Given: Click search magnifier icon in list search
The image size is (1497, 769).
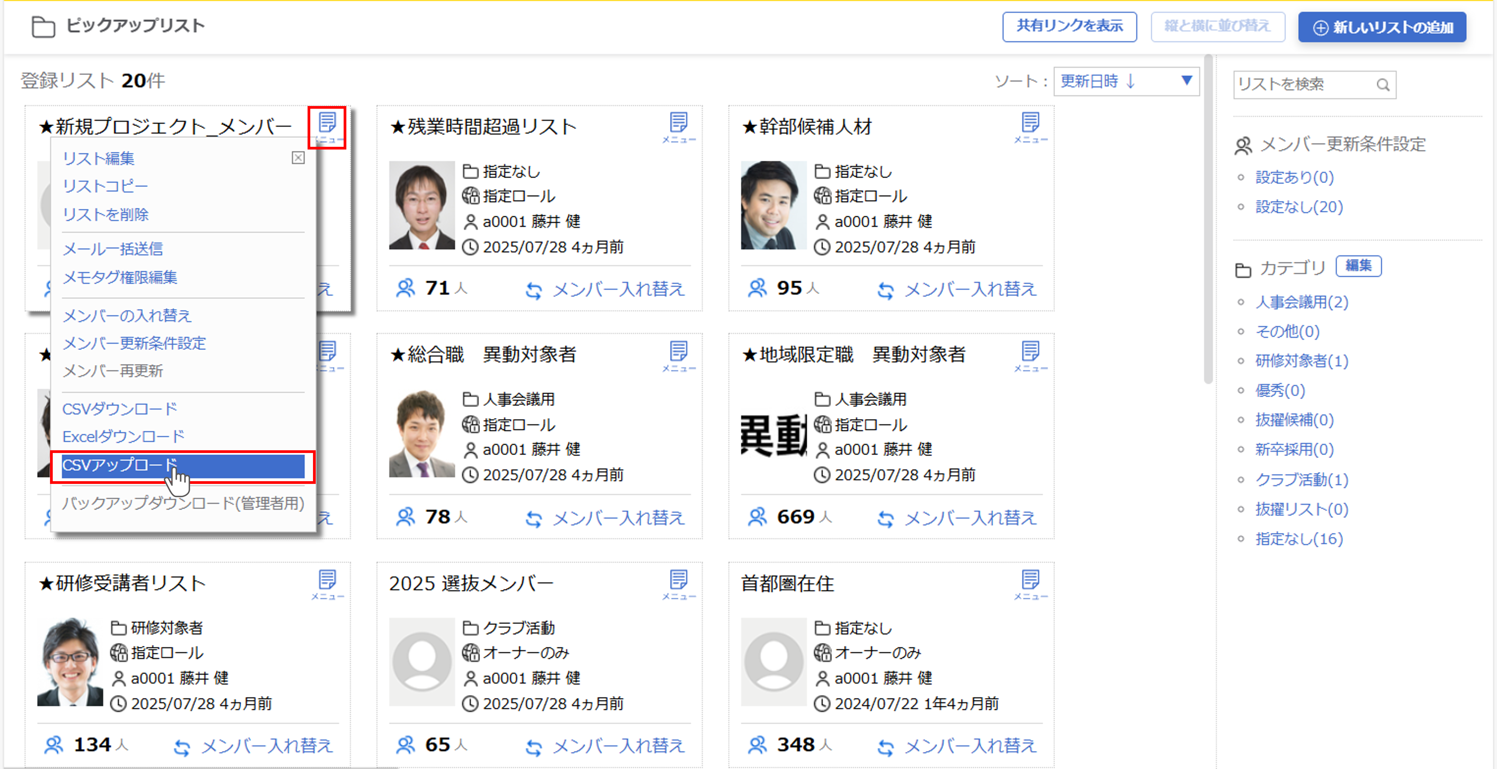Looking at the screenshot, I should [1383, 85].
